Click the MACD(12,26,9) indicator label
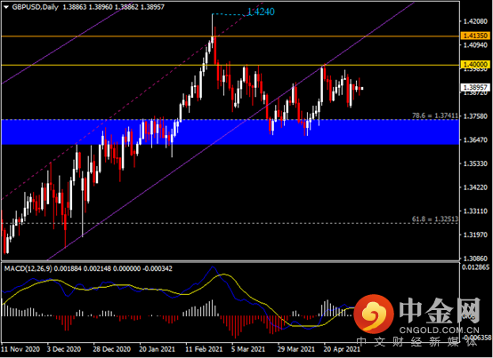This screenshot has width=493, height=358. point(28,268)
